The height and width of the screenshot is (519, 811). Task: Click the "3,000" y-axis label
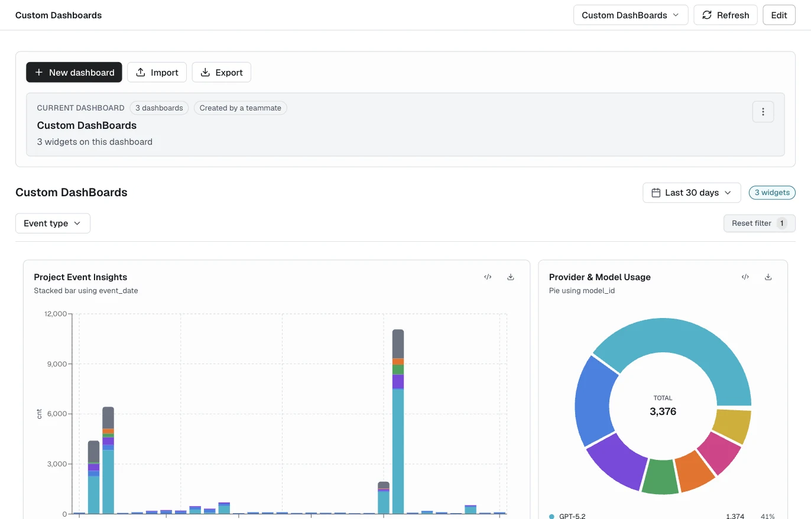pos(58,464)
